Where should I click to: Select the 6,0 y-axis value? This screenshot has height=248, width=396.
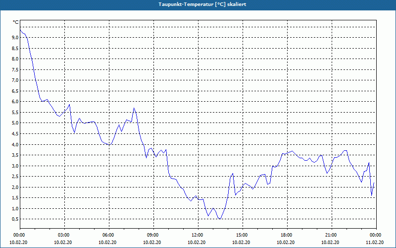(15, 102)
